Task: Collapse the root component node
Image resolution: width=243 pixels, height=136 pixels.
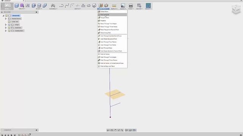Action: click(3, 15)
